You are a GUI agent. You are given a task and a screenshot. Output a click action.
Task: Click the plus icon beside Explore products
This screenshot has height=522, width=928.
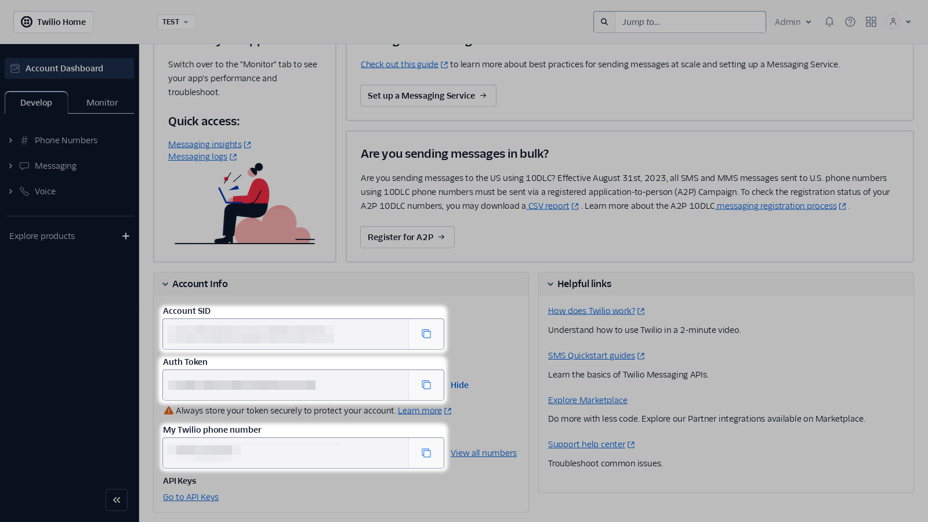click(x=126, y=236)
